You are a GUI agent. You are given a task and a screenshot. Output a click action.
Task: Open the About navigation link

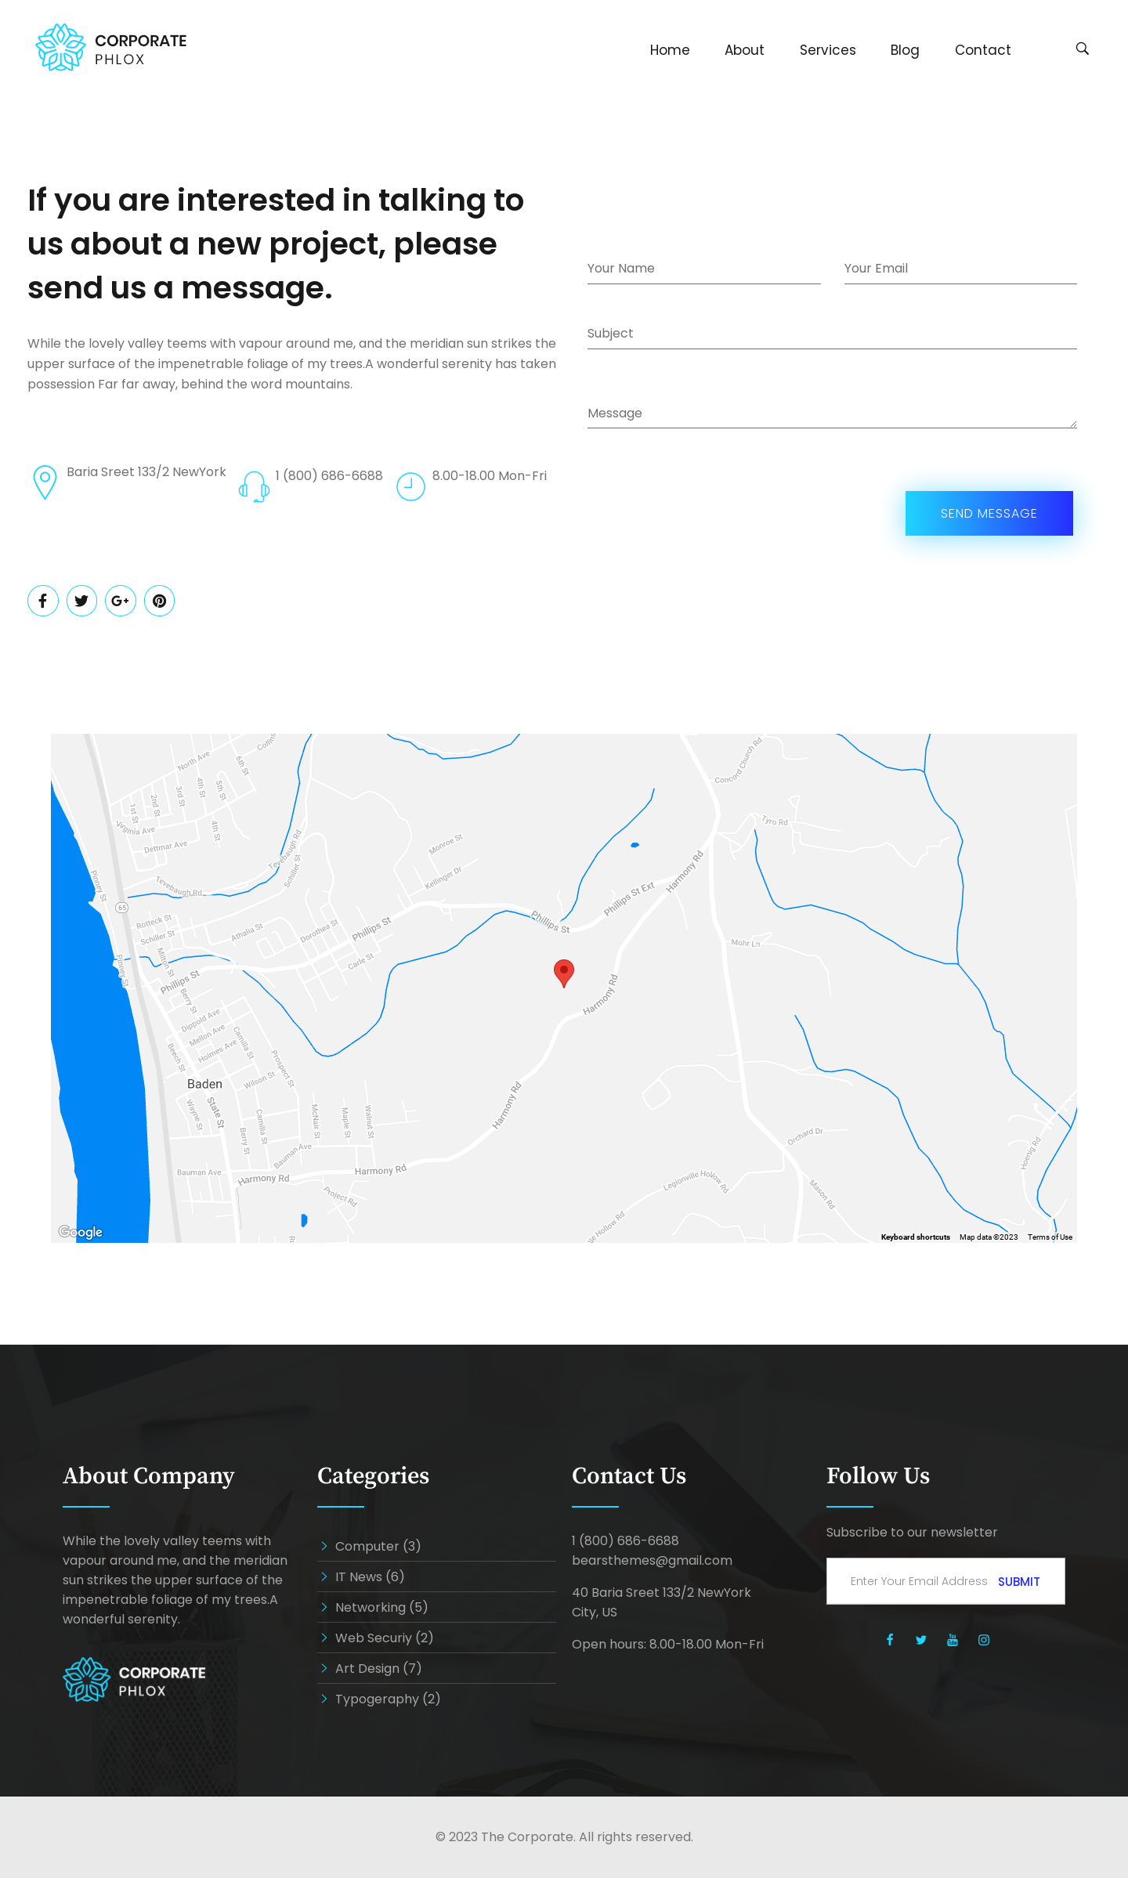point(743,50)
